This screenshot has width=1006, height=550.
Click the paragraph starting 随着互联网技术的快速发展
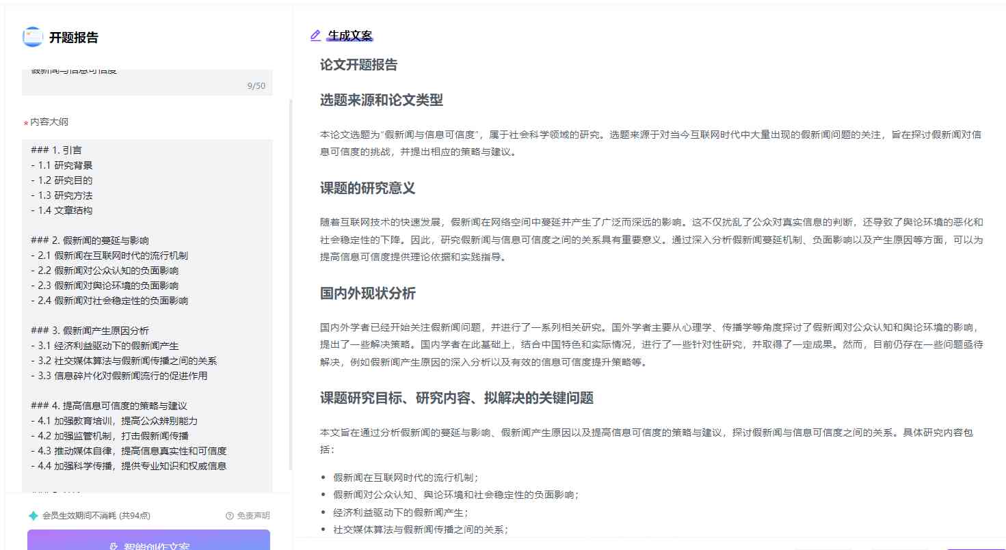(x=651, y=240)
